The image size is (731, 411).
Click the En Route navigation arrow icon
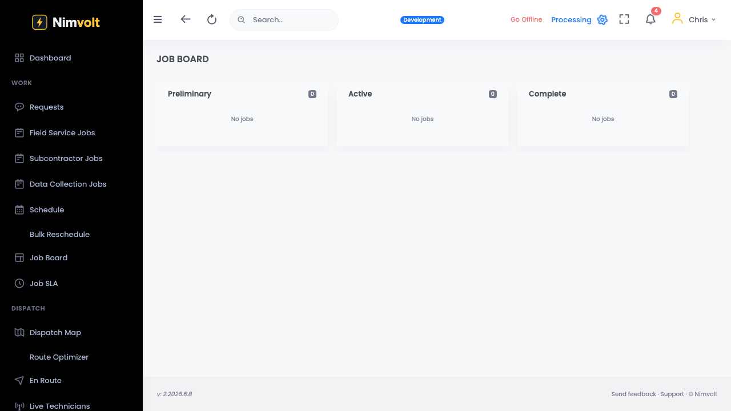tap(19, 380)
